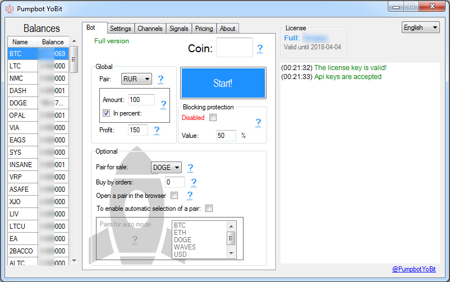Screen dimensions: 450x282
Task: Select the VIA row in Balances
Action: coord(39,128)
